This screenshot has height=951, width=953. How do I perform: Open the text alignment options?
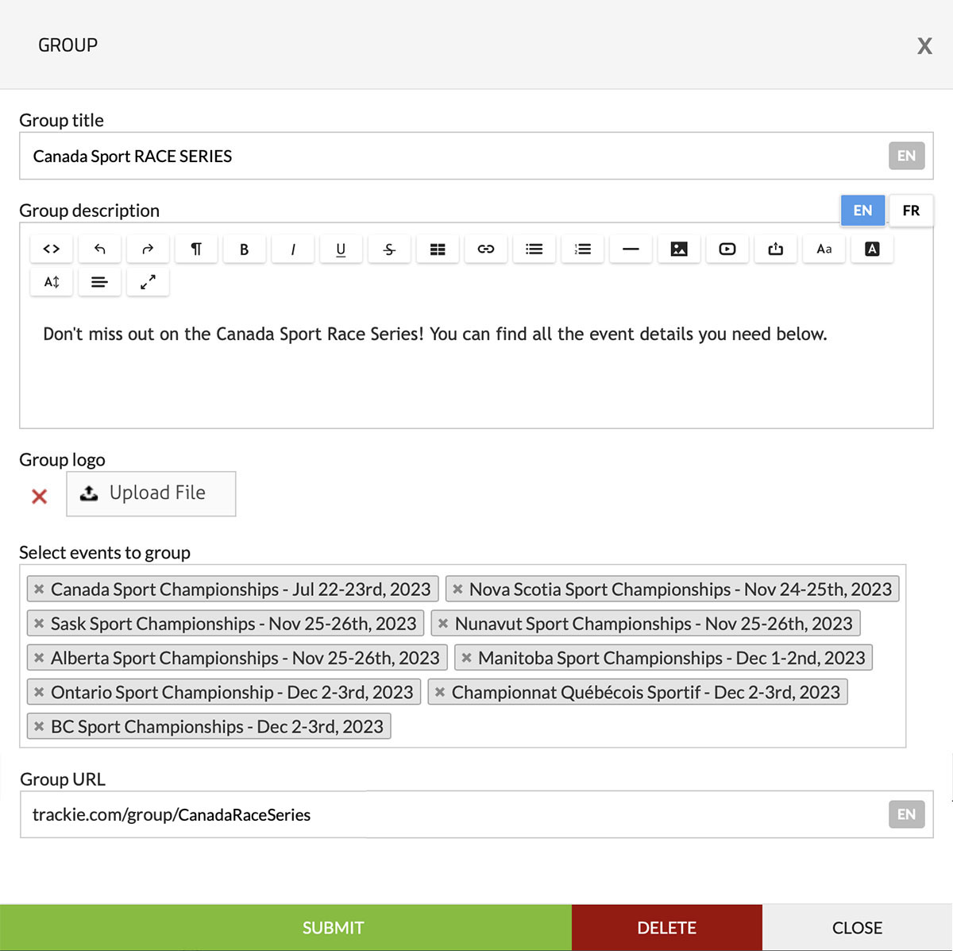click(99, 282)
